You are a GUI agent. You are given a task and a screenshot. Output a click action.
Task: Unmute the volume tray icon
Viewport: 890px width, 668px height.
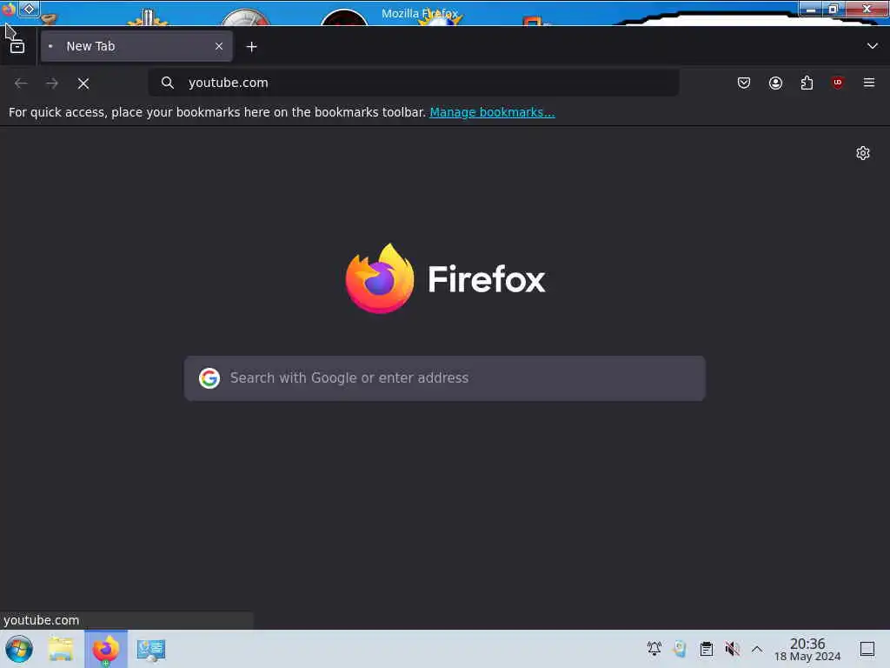click(732, 649)
